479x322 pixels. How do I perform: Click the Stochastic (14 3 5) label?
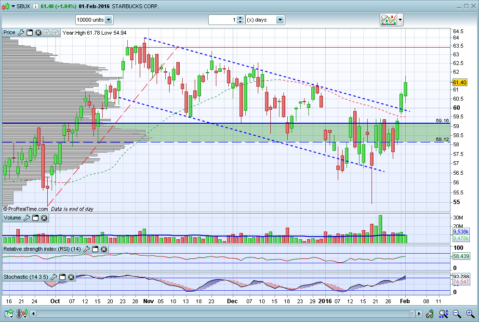coord(26,277)
